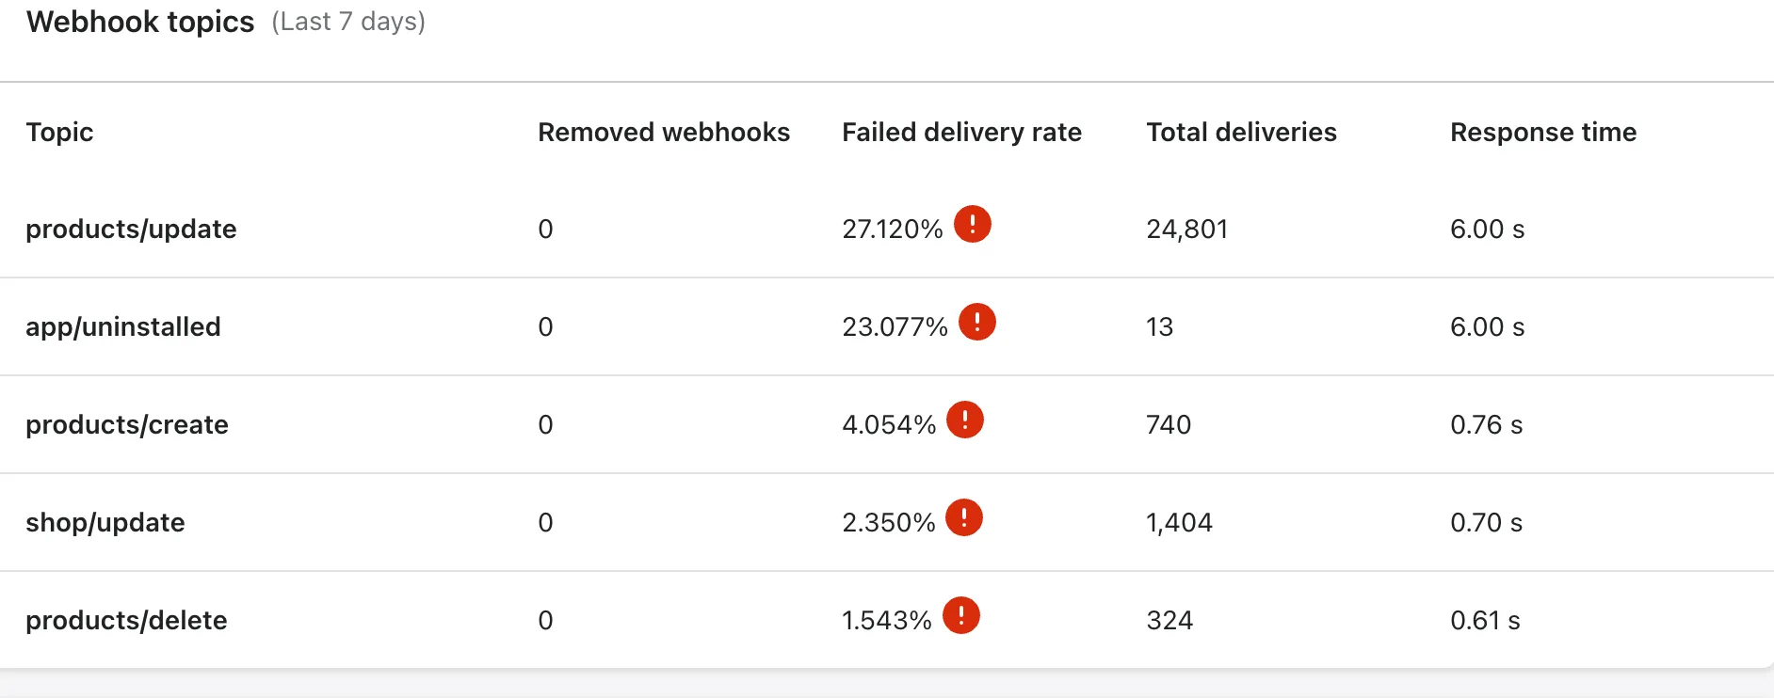Sort by Response time column header
1774x698 pixels.
pos(1543,133)
